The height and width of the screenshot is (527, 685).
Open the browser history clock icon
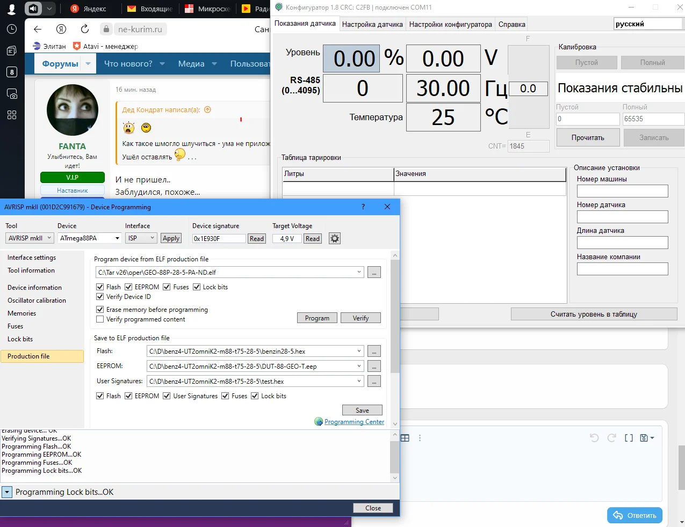click(12, 30)
